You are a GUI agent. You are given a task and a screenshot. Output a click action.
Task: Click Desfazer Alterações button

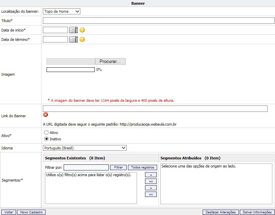[x=221, y=212]
